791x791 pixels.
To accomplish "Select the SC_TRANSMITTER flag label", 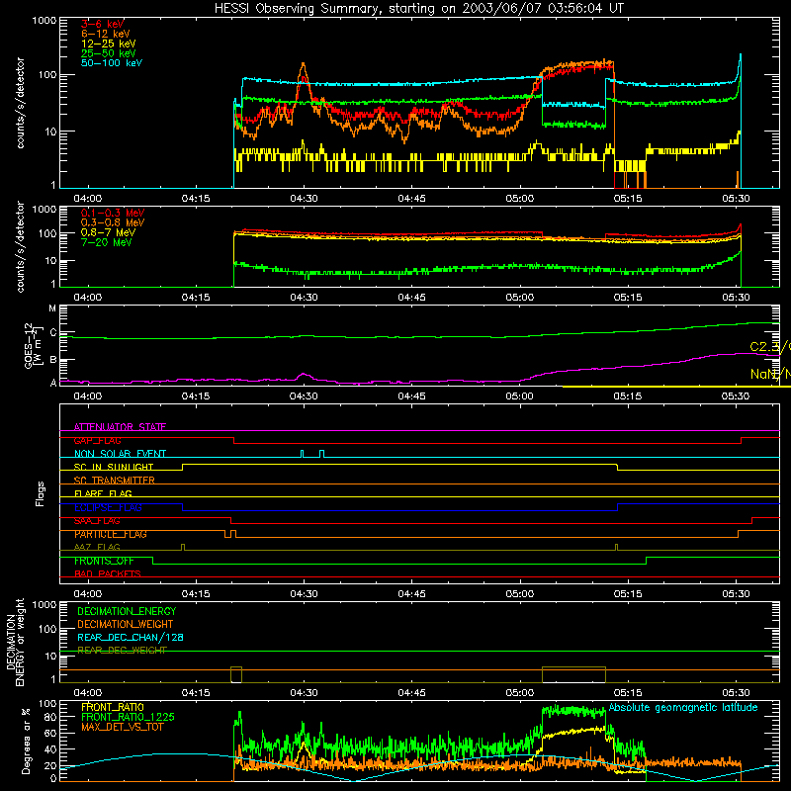I will tap(115, 481).
